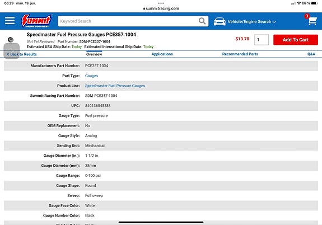Select the Overview tab
This screenshot has width=322, height=225.
point(94,54)
